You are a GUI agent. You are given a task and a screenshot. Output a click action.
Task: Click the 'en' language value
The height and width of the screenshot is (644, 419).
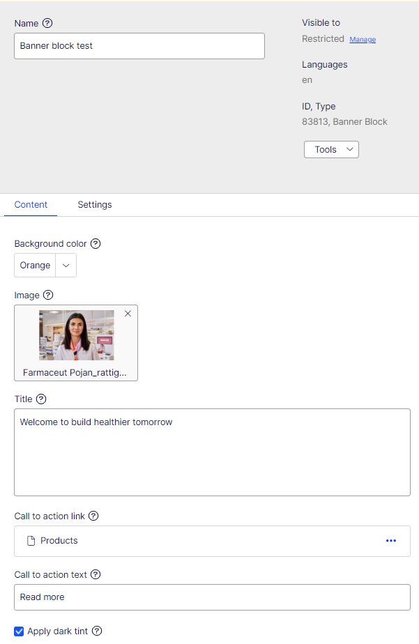pos(307,80)
